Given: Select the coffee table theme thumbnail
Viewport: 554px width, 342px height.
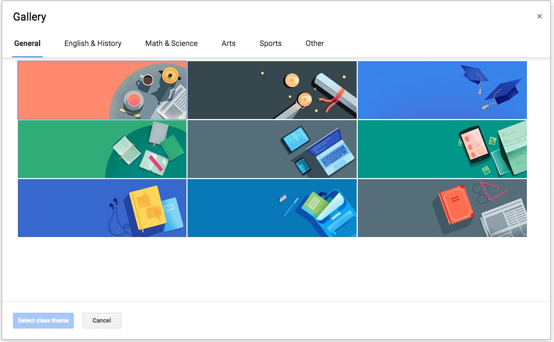Looking at the screenshot, I should pos(102,90).
